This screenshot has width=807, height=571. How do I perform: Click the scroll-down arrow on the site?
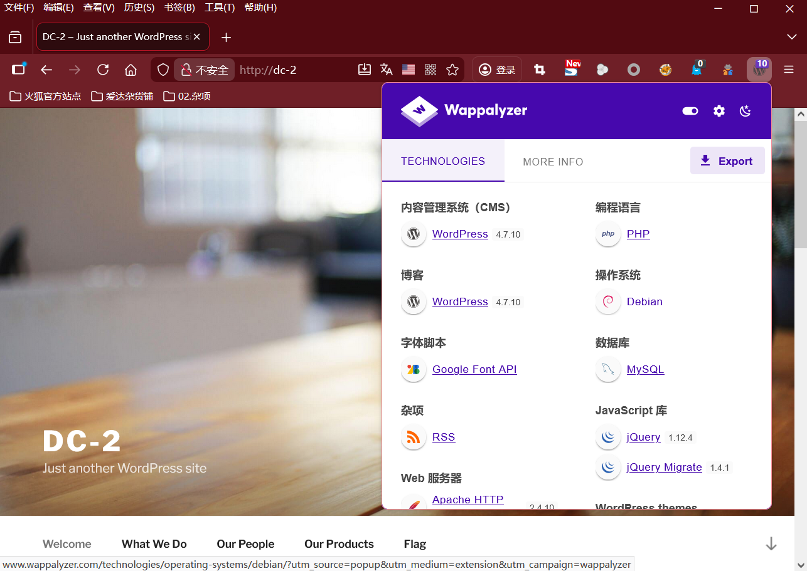(771, 544)
